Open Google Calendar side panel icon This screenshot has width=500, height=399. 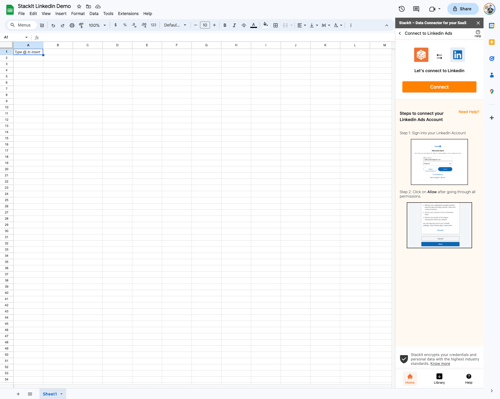[x=492, y=26]
